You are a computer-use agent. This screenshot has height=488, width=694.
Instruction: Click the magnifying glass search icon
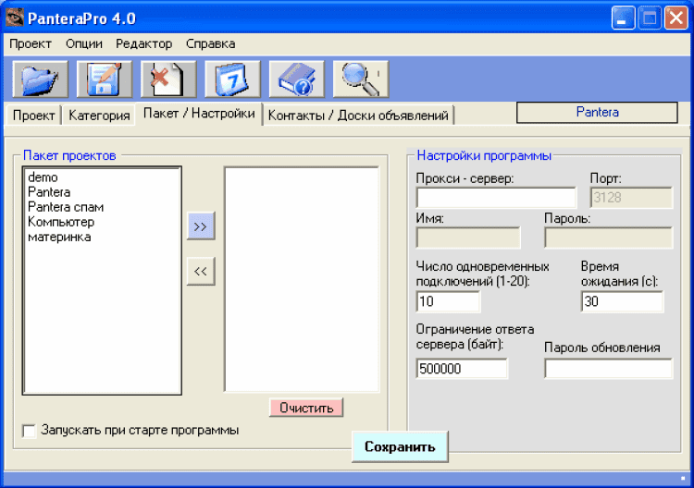click(x=361, y=79)
